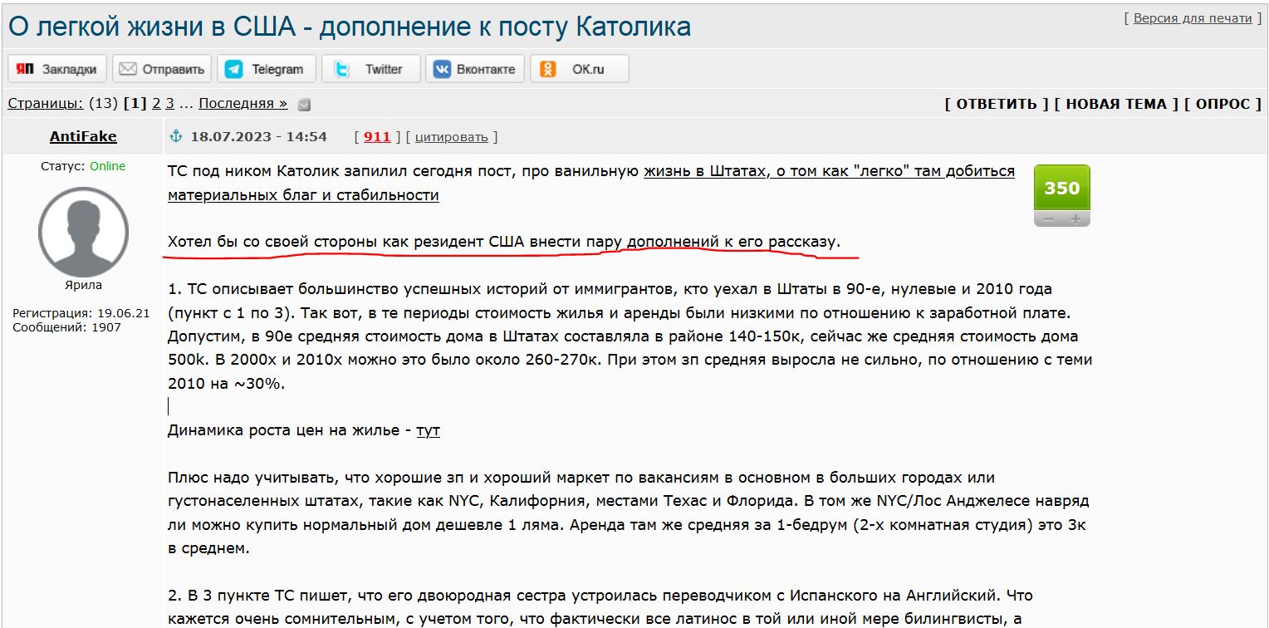
Task: Open Версия для печати print version
Action: coord(1192,18)
